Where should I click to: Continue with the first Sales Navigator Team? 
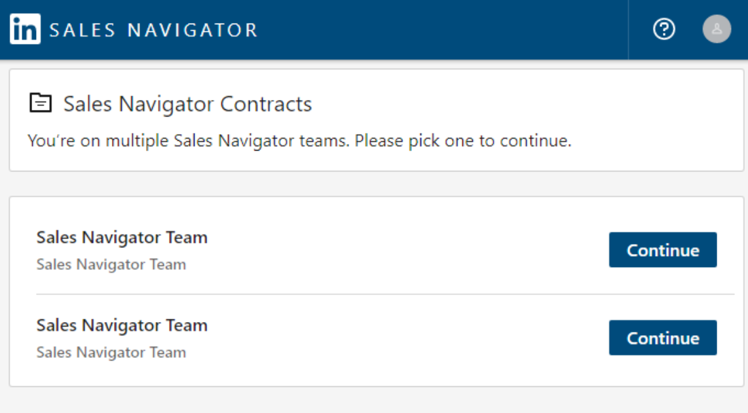click(x=663, y=250)
